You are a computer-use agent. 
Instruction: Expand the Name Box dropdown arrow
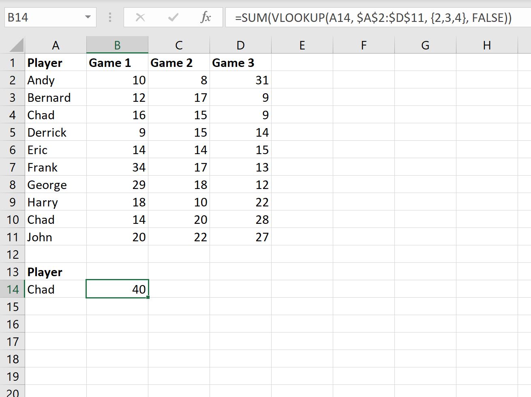point(88,17)
